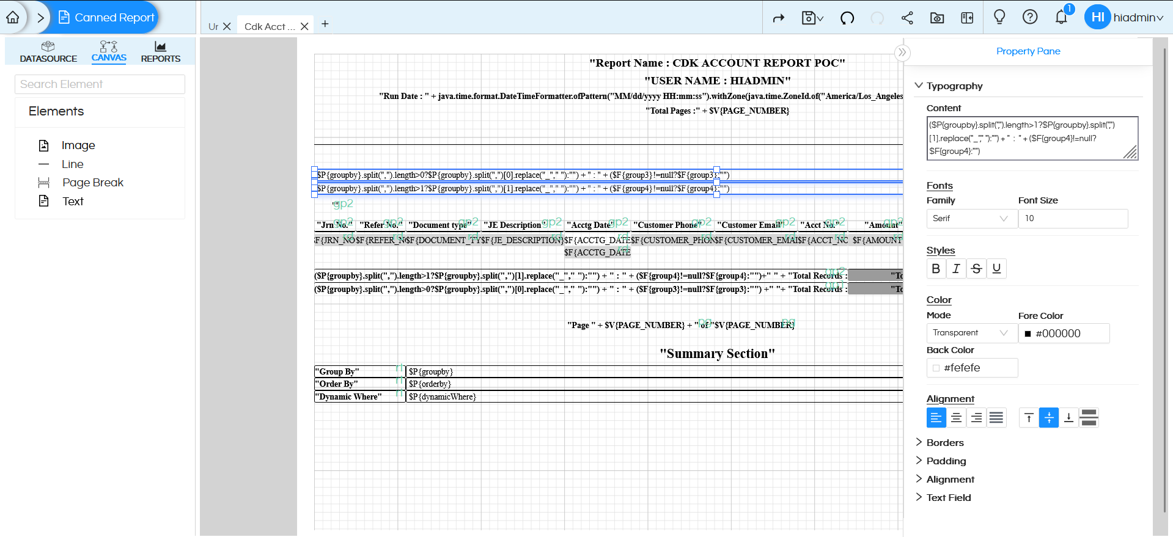Close the Ur tab
Image resolution: width=1173 pixels, height=537 pixels.
(x=227, y=26)
